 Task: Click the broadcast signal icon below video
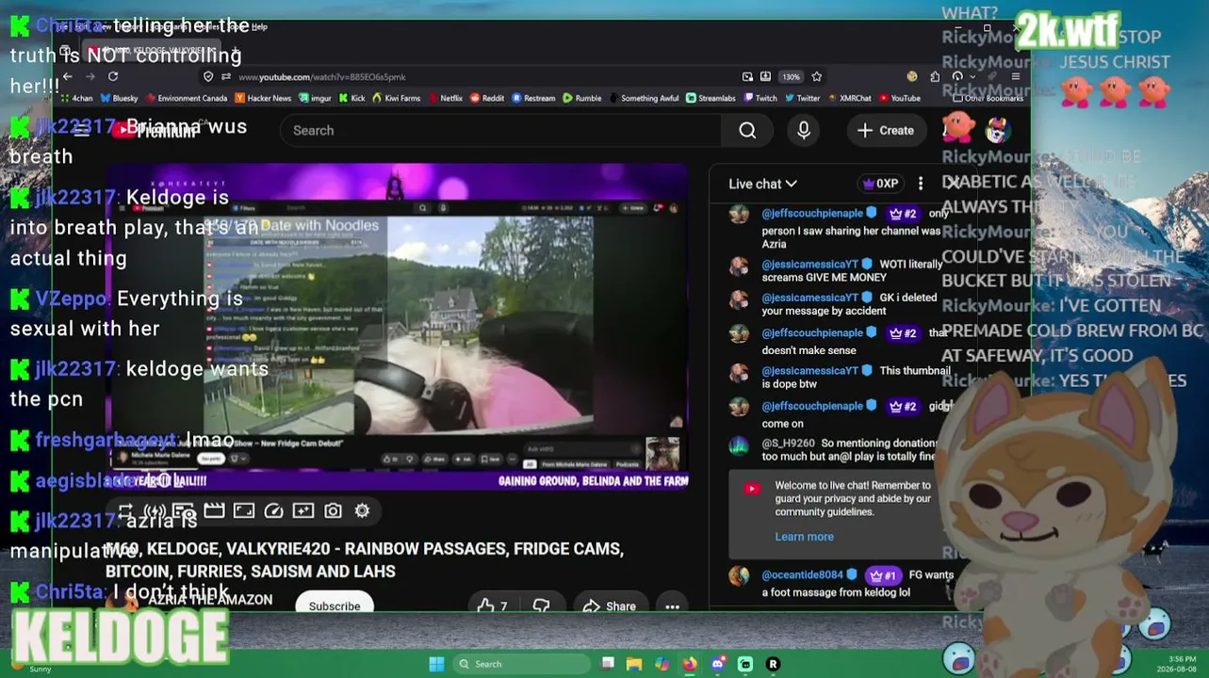tap(154, 510)
